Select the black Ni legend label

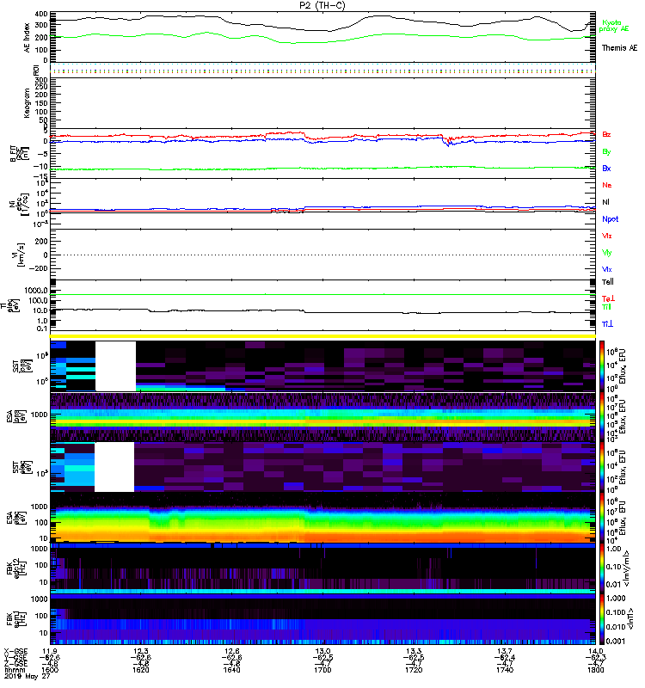(605, 202)
